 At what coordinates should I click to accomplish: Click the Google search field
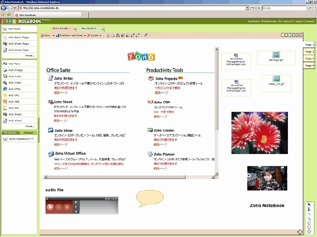[x=284, y=8]
